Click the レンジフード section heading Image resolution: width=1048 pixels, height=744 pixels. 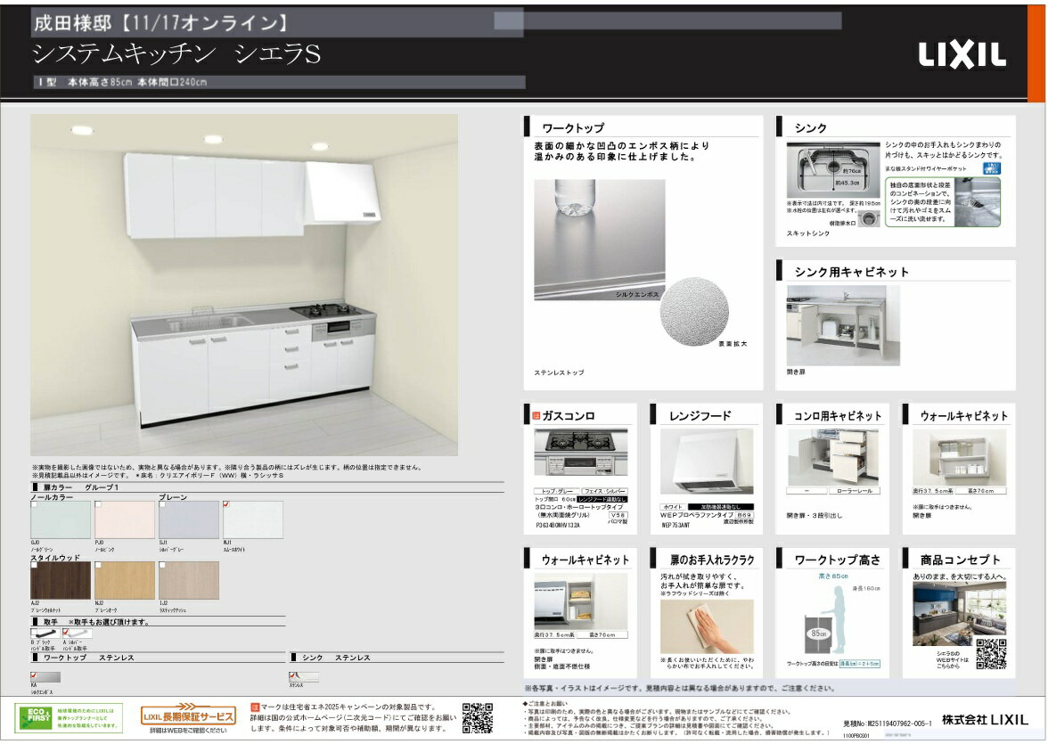click(700, 415)
